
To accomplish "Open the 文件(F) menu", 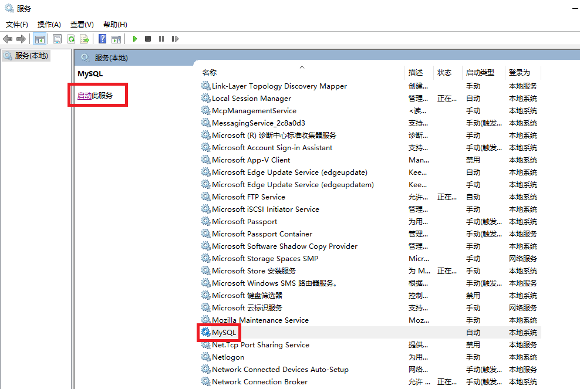I will (17, 24).
